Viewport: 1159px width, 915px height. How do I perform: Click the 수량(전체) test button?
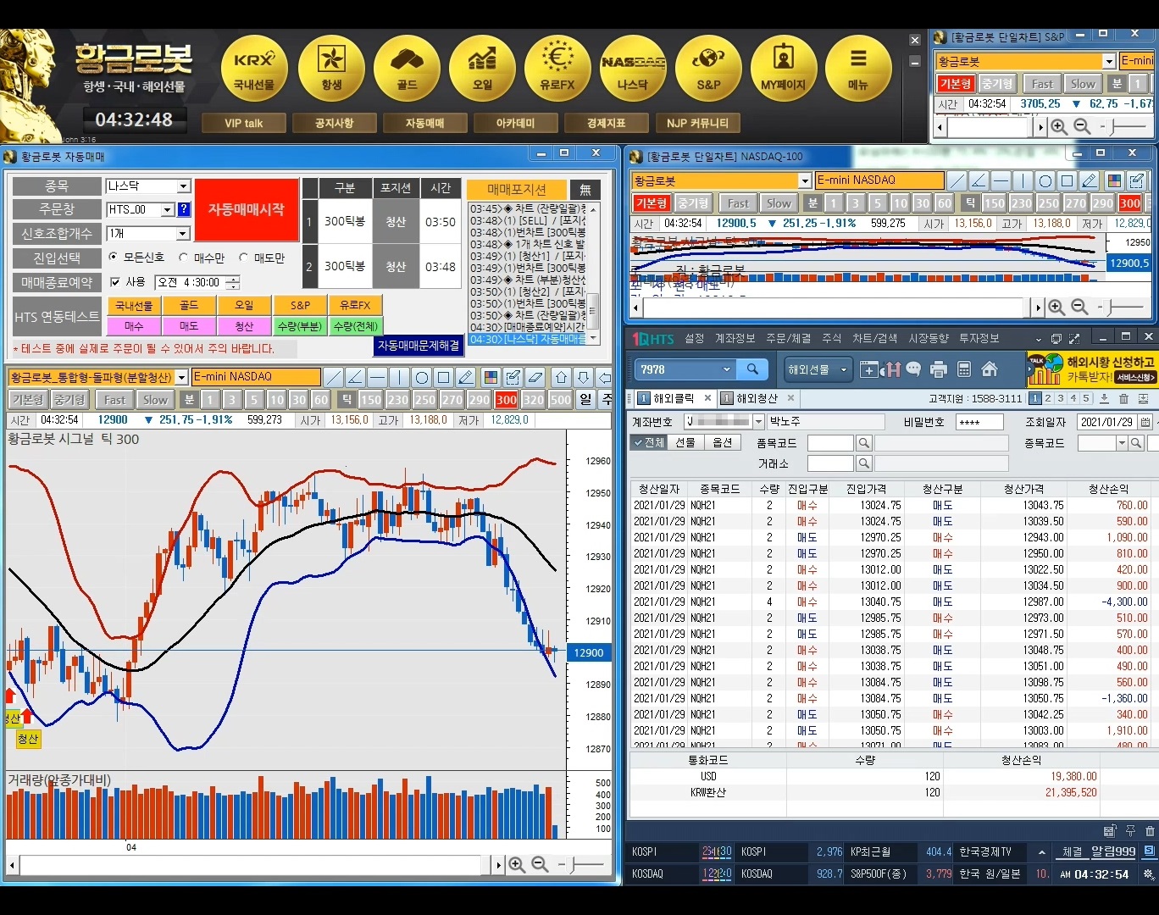pos(356,326)
